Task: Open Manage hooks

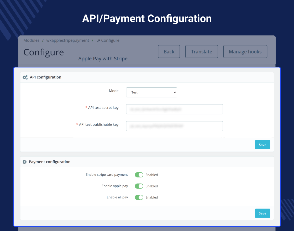Action: pyautogui.click(x=245, y=51)
